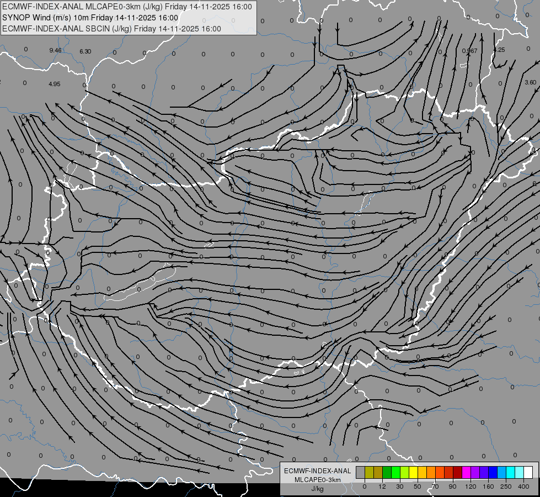Select the pale cyan swatch before 400
This screenshot has width=540, height=497.
tap(520, 473)
